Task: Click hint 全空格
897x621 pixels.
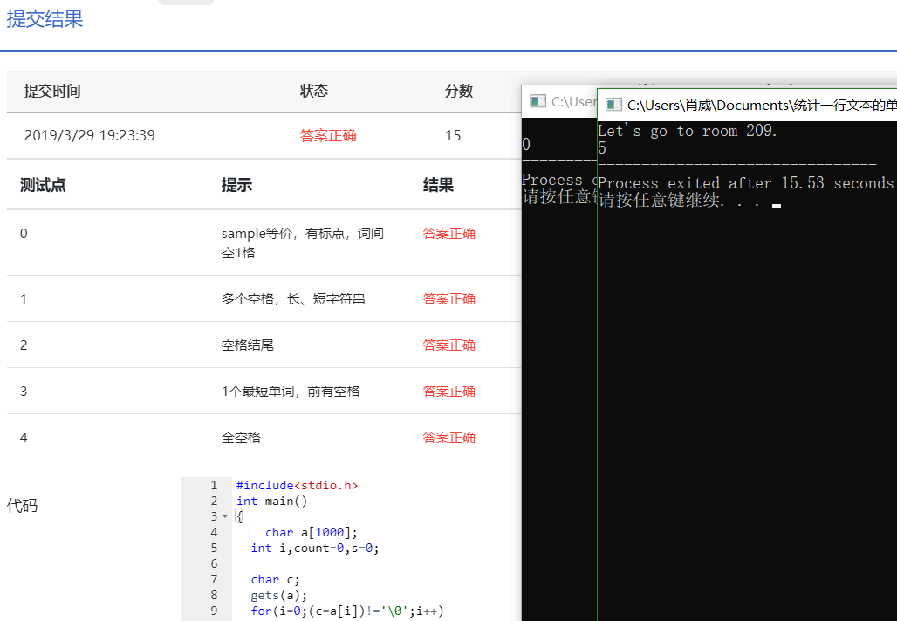Action: (241, 438)
